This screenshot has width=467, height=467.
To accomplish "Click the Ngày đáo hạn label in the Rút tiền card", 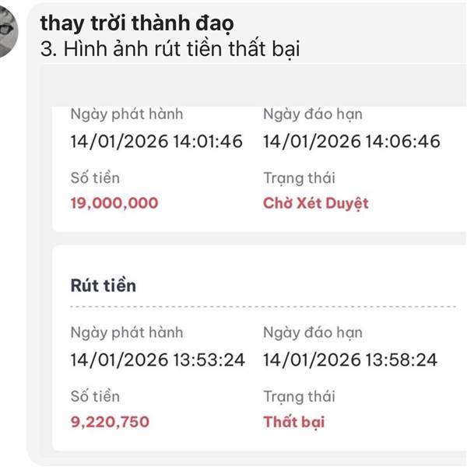I will (313, 333).
